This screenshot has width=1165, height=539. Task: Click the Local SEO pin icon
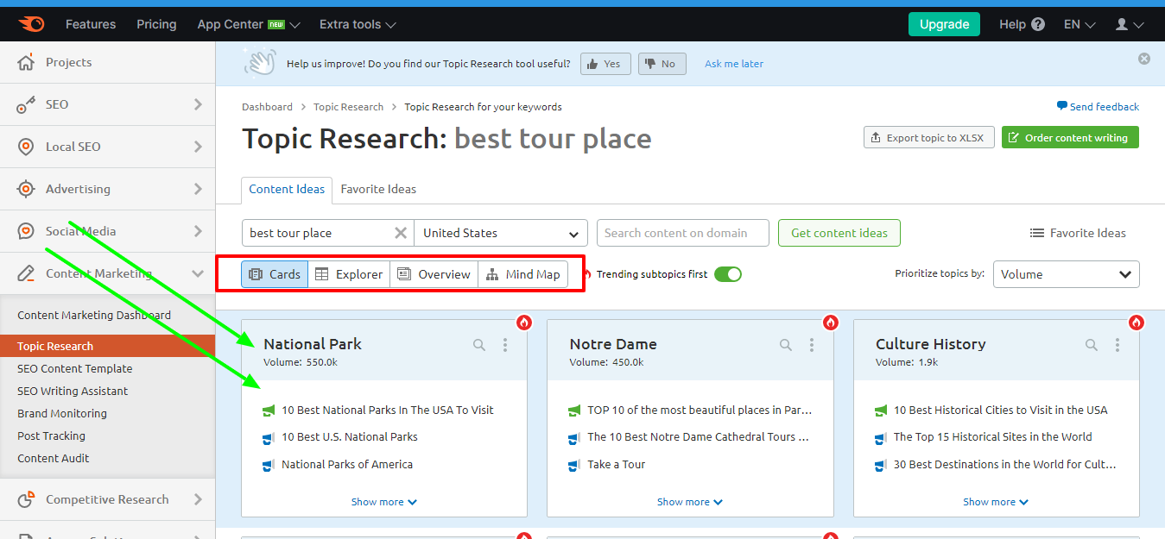(26, 147)
